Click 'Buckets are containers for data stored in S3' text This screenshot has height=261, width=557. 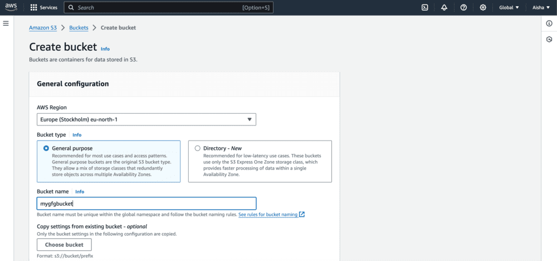click(83, 60)
